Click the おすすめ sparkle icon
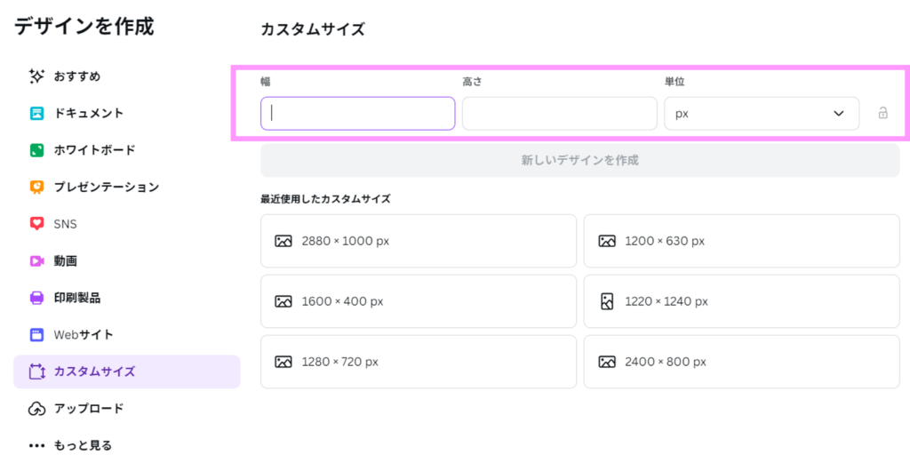This screenshot has height=455, width=910. pos(36,76)
